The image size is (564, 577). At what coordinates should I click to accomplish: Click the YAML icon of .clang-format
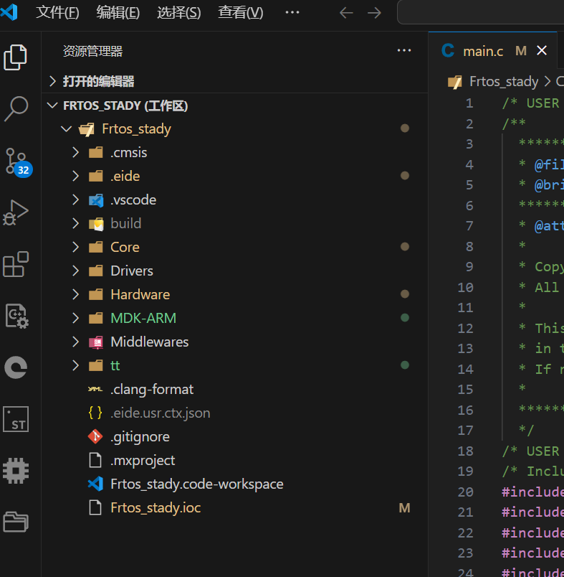point(95,389)
